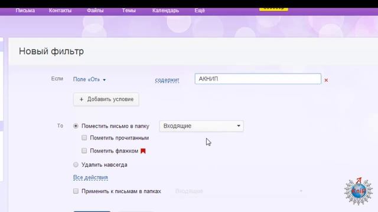Open the Все действия link

90,177
